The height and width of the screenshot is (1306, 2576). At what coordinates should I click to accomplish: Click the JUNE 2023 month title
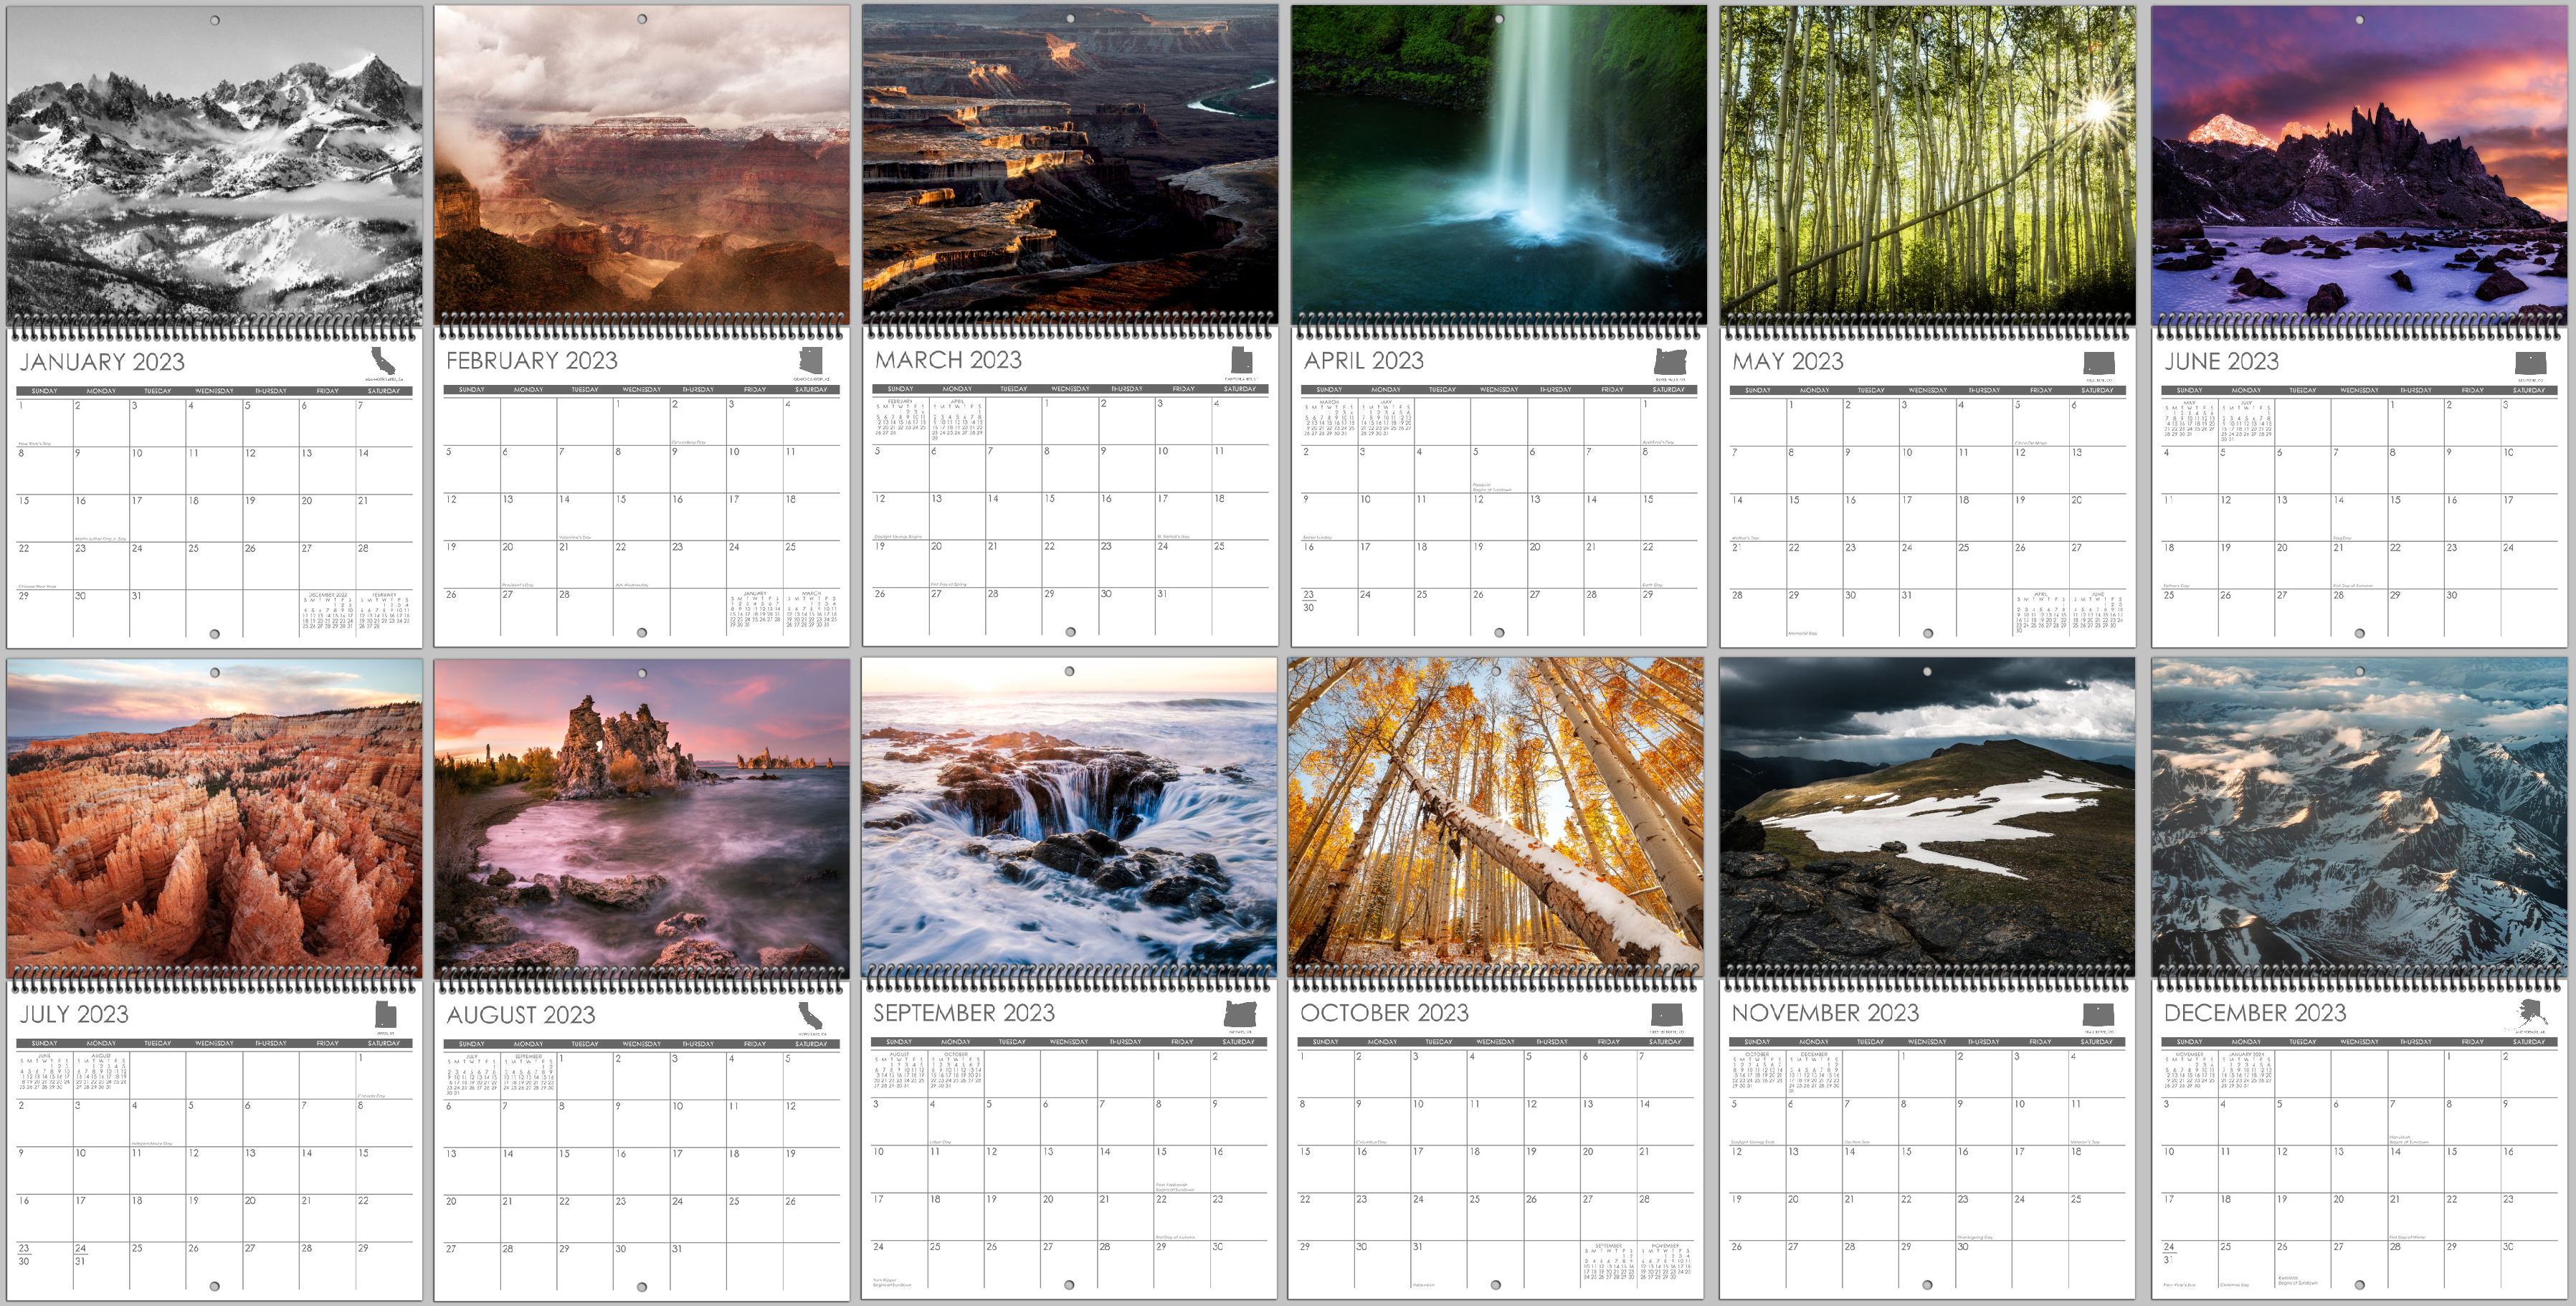2221,361
